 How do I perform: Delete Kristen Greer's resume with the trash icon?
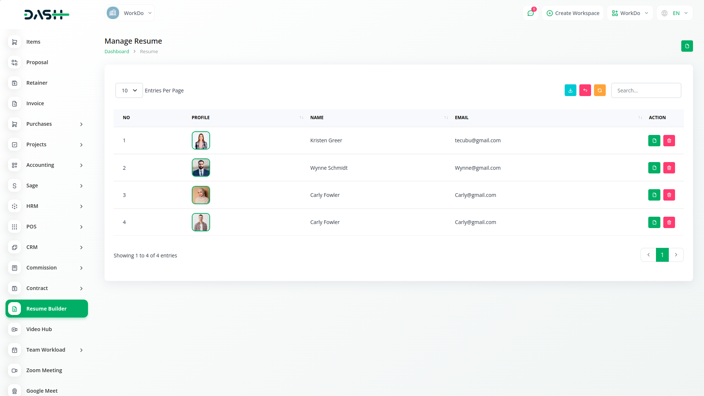click(x=669, y=141)
